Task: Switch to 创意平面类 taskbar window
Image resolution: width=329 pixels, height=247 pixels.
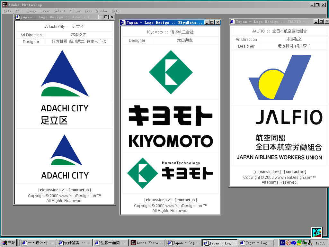Action: 111,243
